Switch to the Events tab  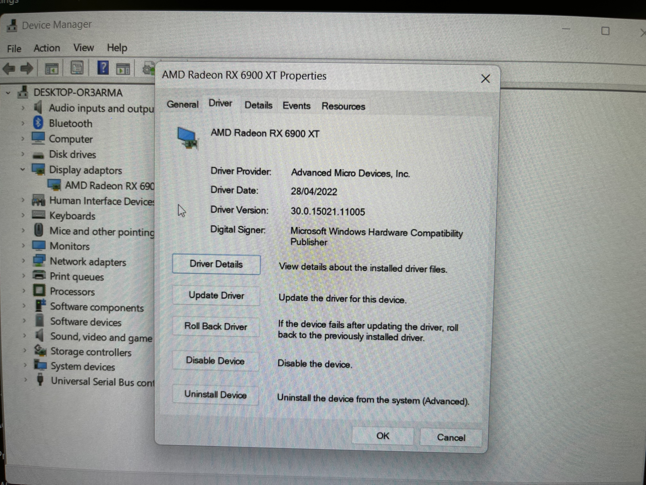click(x=296, y=106)
